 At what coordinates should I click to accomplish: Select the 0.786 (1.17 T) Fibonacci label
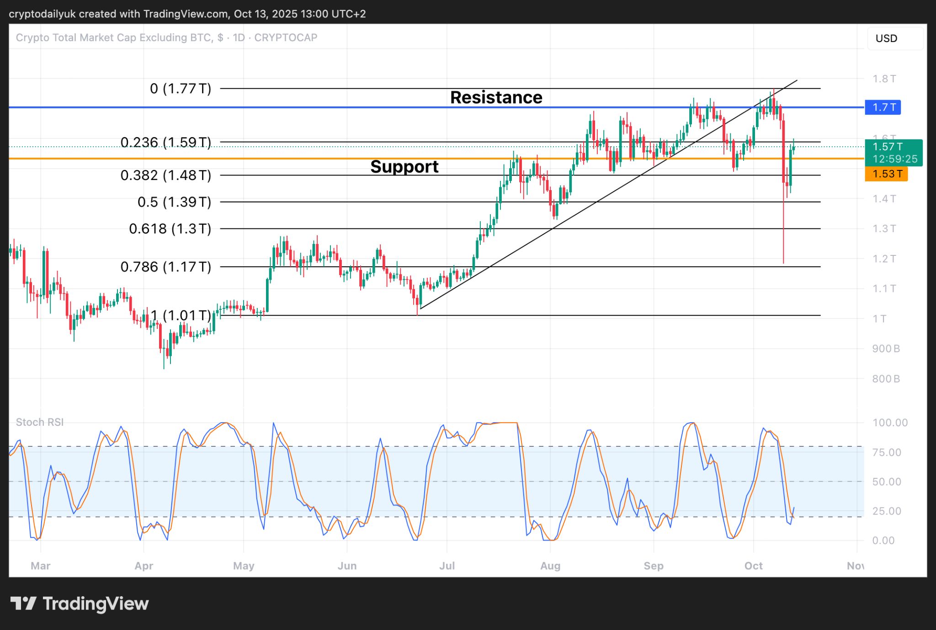[165, 267]
